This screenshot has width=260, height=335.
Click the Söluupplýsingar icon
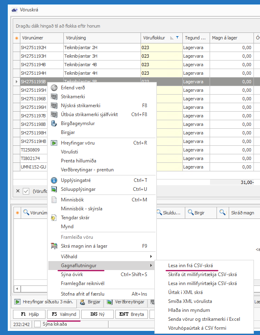[54, 189]
